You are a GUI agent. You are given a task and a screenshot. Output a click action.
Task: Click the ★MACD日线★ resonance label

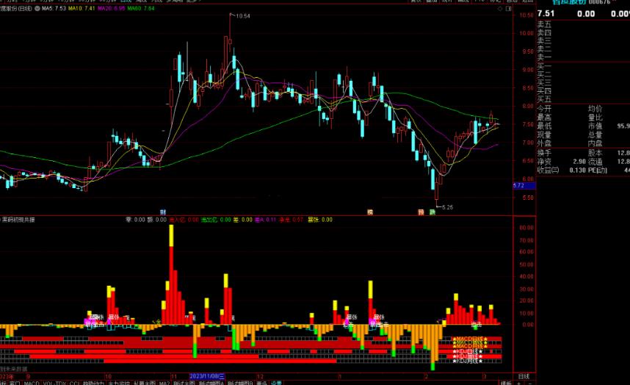tap(470, 339)
